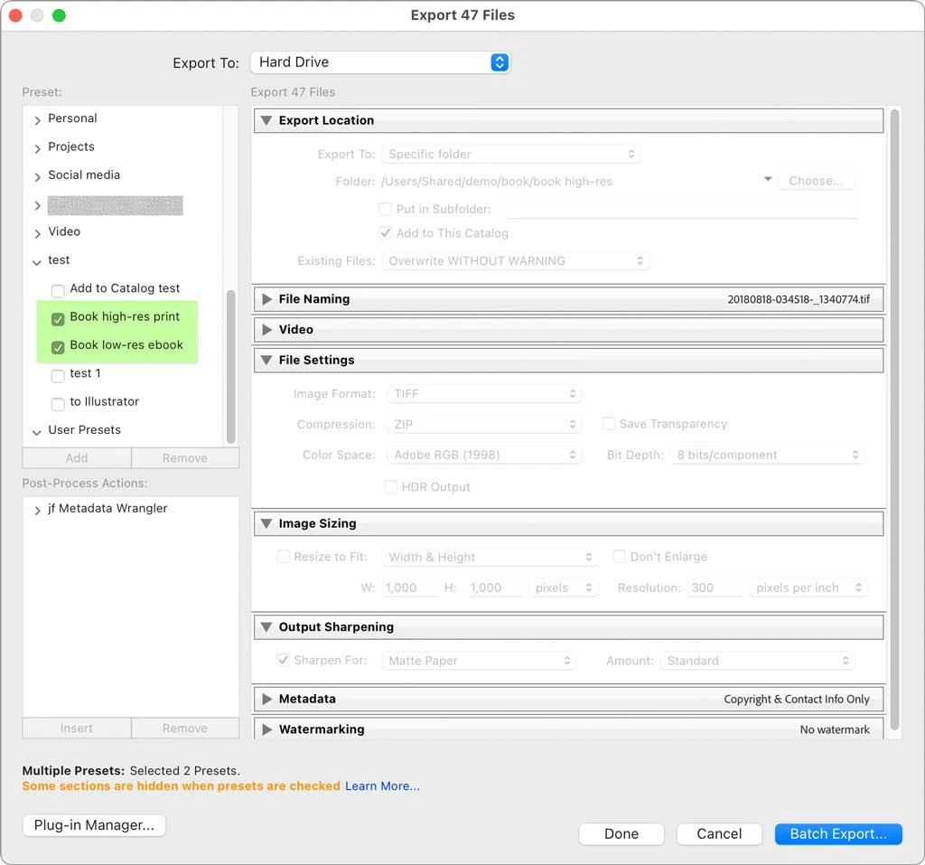Click the width W input field
925x865 pixels.
(409, 588)
